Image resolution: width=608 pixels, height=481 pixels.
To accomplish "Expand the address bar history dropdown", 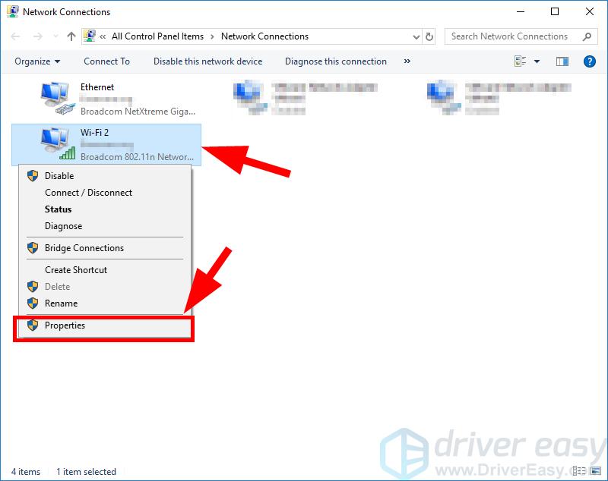I will point(416,36).
